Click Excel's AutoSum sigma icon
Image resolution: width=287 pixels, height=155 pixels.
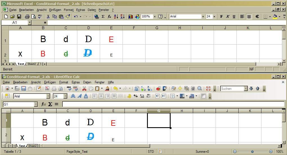click(x=103, y=17)
